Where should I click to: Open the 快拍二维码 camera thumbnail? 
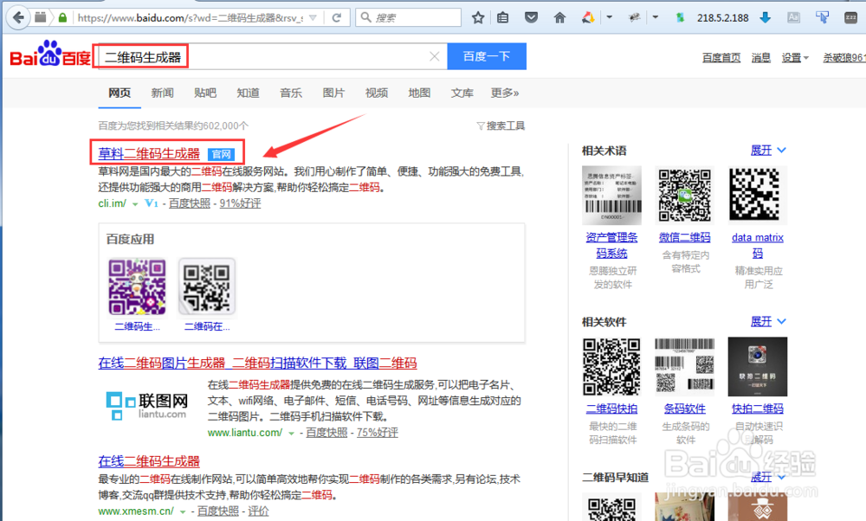pos(758,367)
